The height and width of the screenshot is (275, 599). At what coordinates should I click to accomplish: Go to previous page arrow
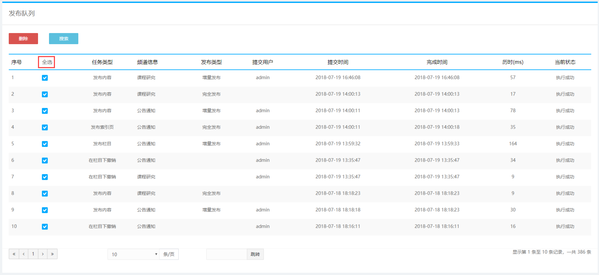pyautogui.click(x=24, y=254)
